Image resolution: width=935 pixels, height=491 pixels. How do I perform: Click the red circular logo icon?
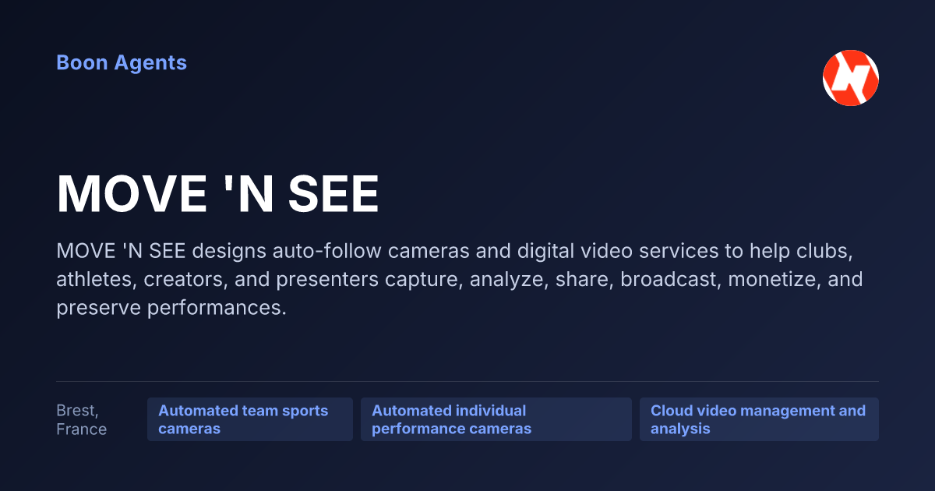point(851,78)
